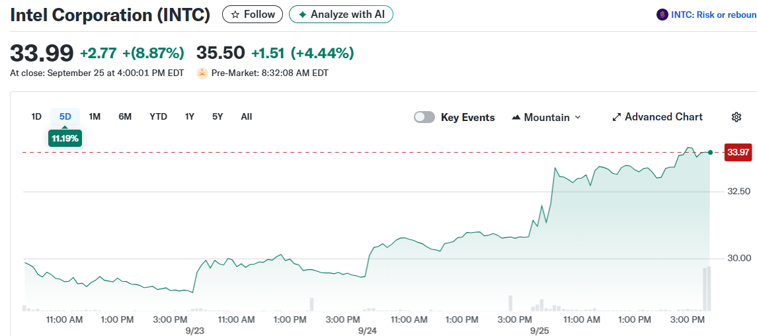Open chart settings gear icon
This screenshot has height=336, width=757.
pos(737,117)
